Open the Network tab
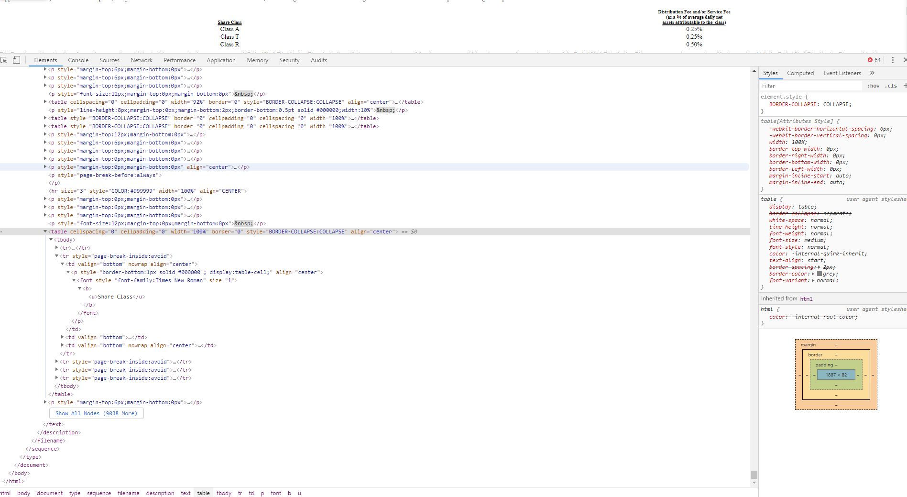This screenshot has width=907, height=497. (x=142, y=60)
